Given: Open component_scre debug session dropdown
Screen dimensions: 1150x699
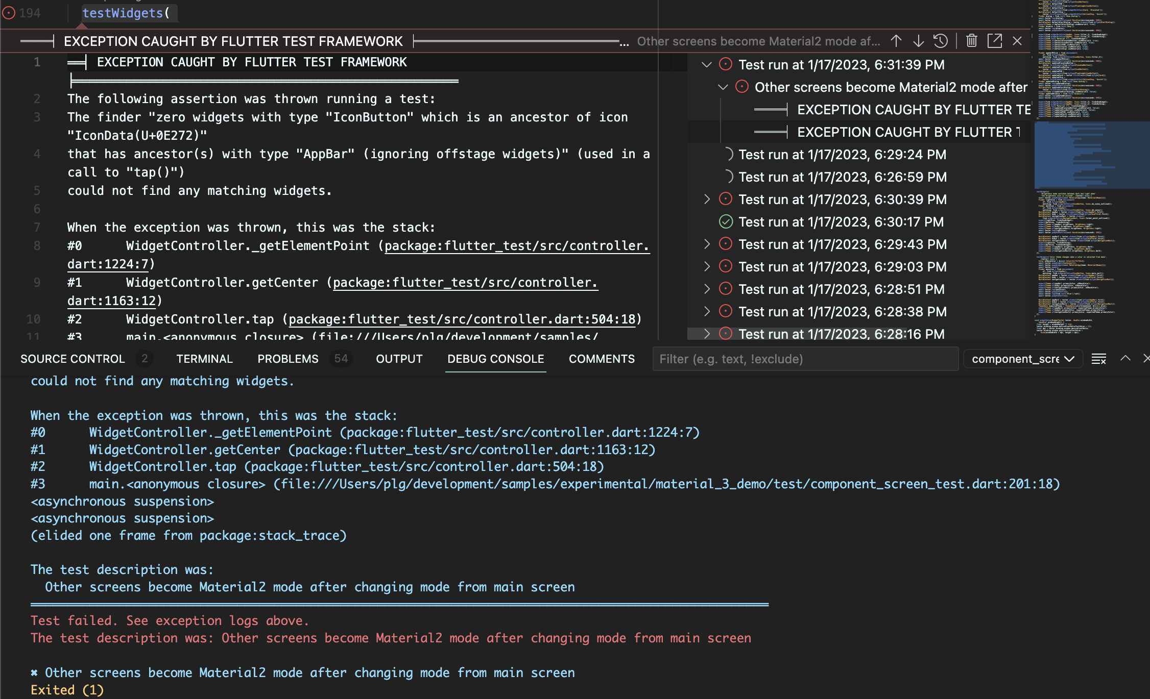Looking at the screenshot, I should [x=1022, y=359].
